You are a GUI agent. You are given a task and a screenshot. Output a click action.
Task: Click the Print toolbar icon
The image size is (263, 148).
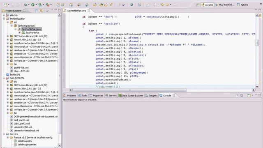click(17, 5)
